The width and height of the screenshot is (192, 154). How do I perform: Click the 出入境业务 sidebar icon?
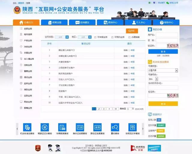coord(21,59)
